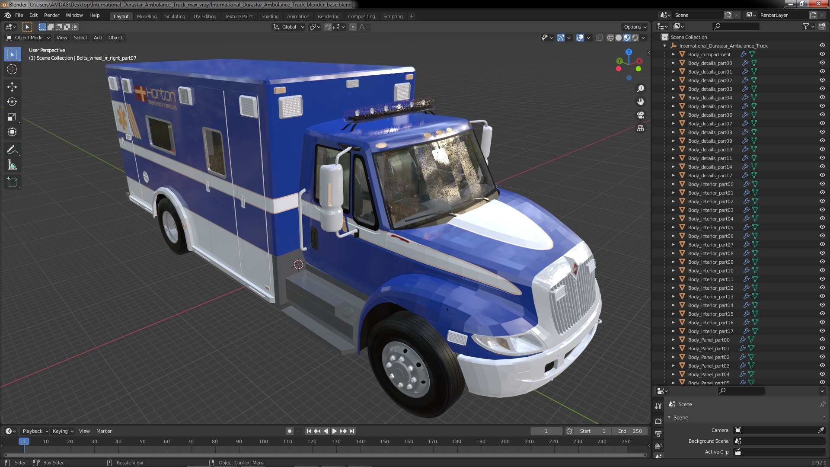Toggle viewport overlays
This screenshot has height=467, width=830.
point(580,38)
